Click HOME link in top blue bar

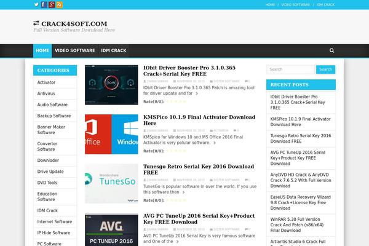pyautogui.click(x=270, y=4)
